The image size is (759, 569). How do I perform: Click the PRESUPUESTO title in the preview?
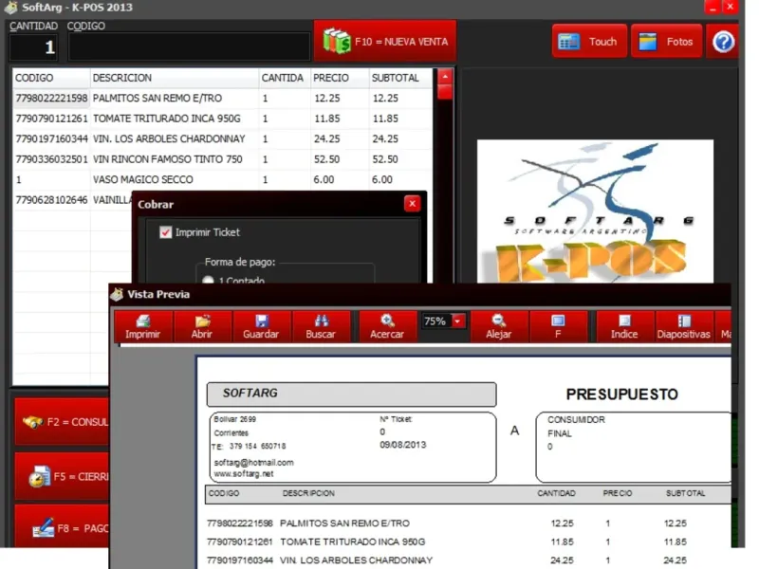pos(621,395)
